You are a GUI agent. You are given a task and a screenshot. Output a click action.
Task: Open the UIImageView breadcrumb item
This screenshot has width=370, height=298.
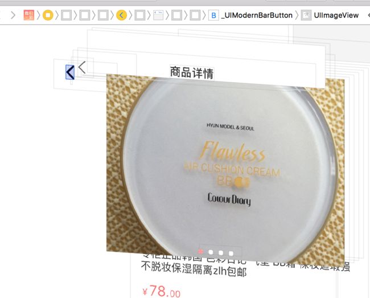pos(336,15)
